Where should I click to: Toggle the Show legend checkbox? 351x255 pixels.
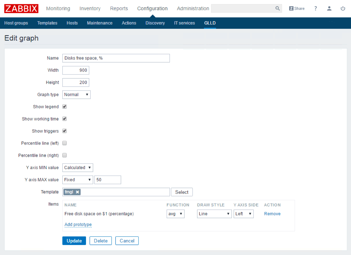coord(65,107)
